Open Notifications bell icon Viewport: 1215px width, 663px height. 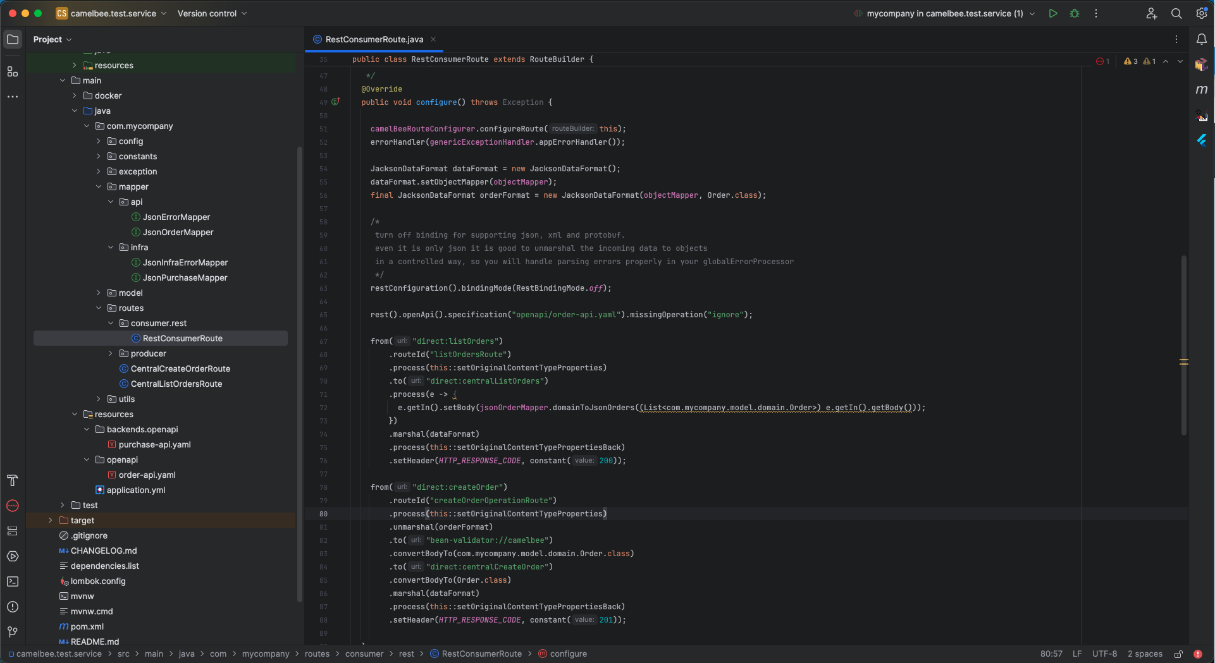[x=1202, y=39]
